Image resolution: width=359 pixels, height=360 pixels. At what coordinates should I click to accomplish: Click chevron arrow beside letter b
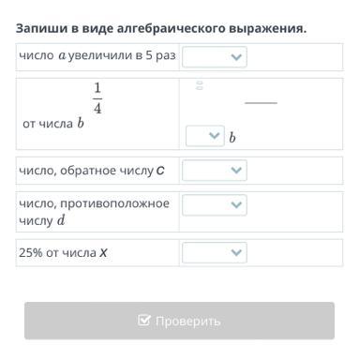click(x=215, y=136)
